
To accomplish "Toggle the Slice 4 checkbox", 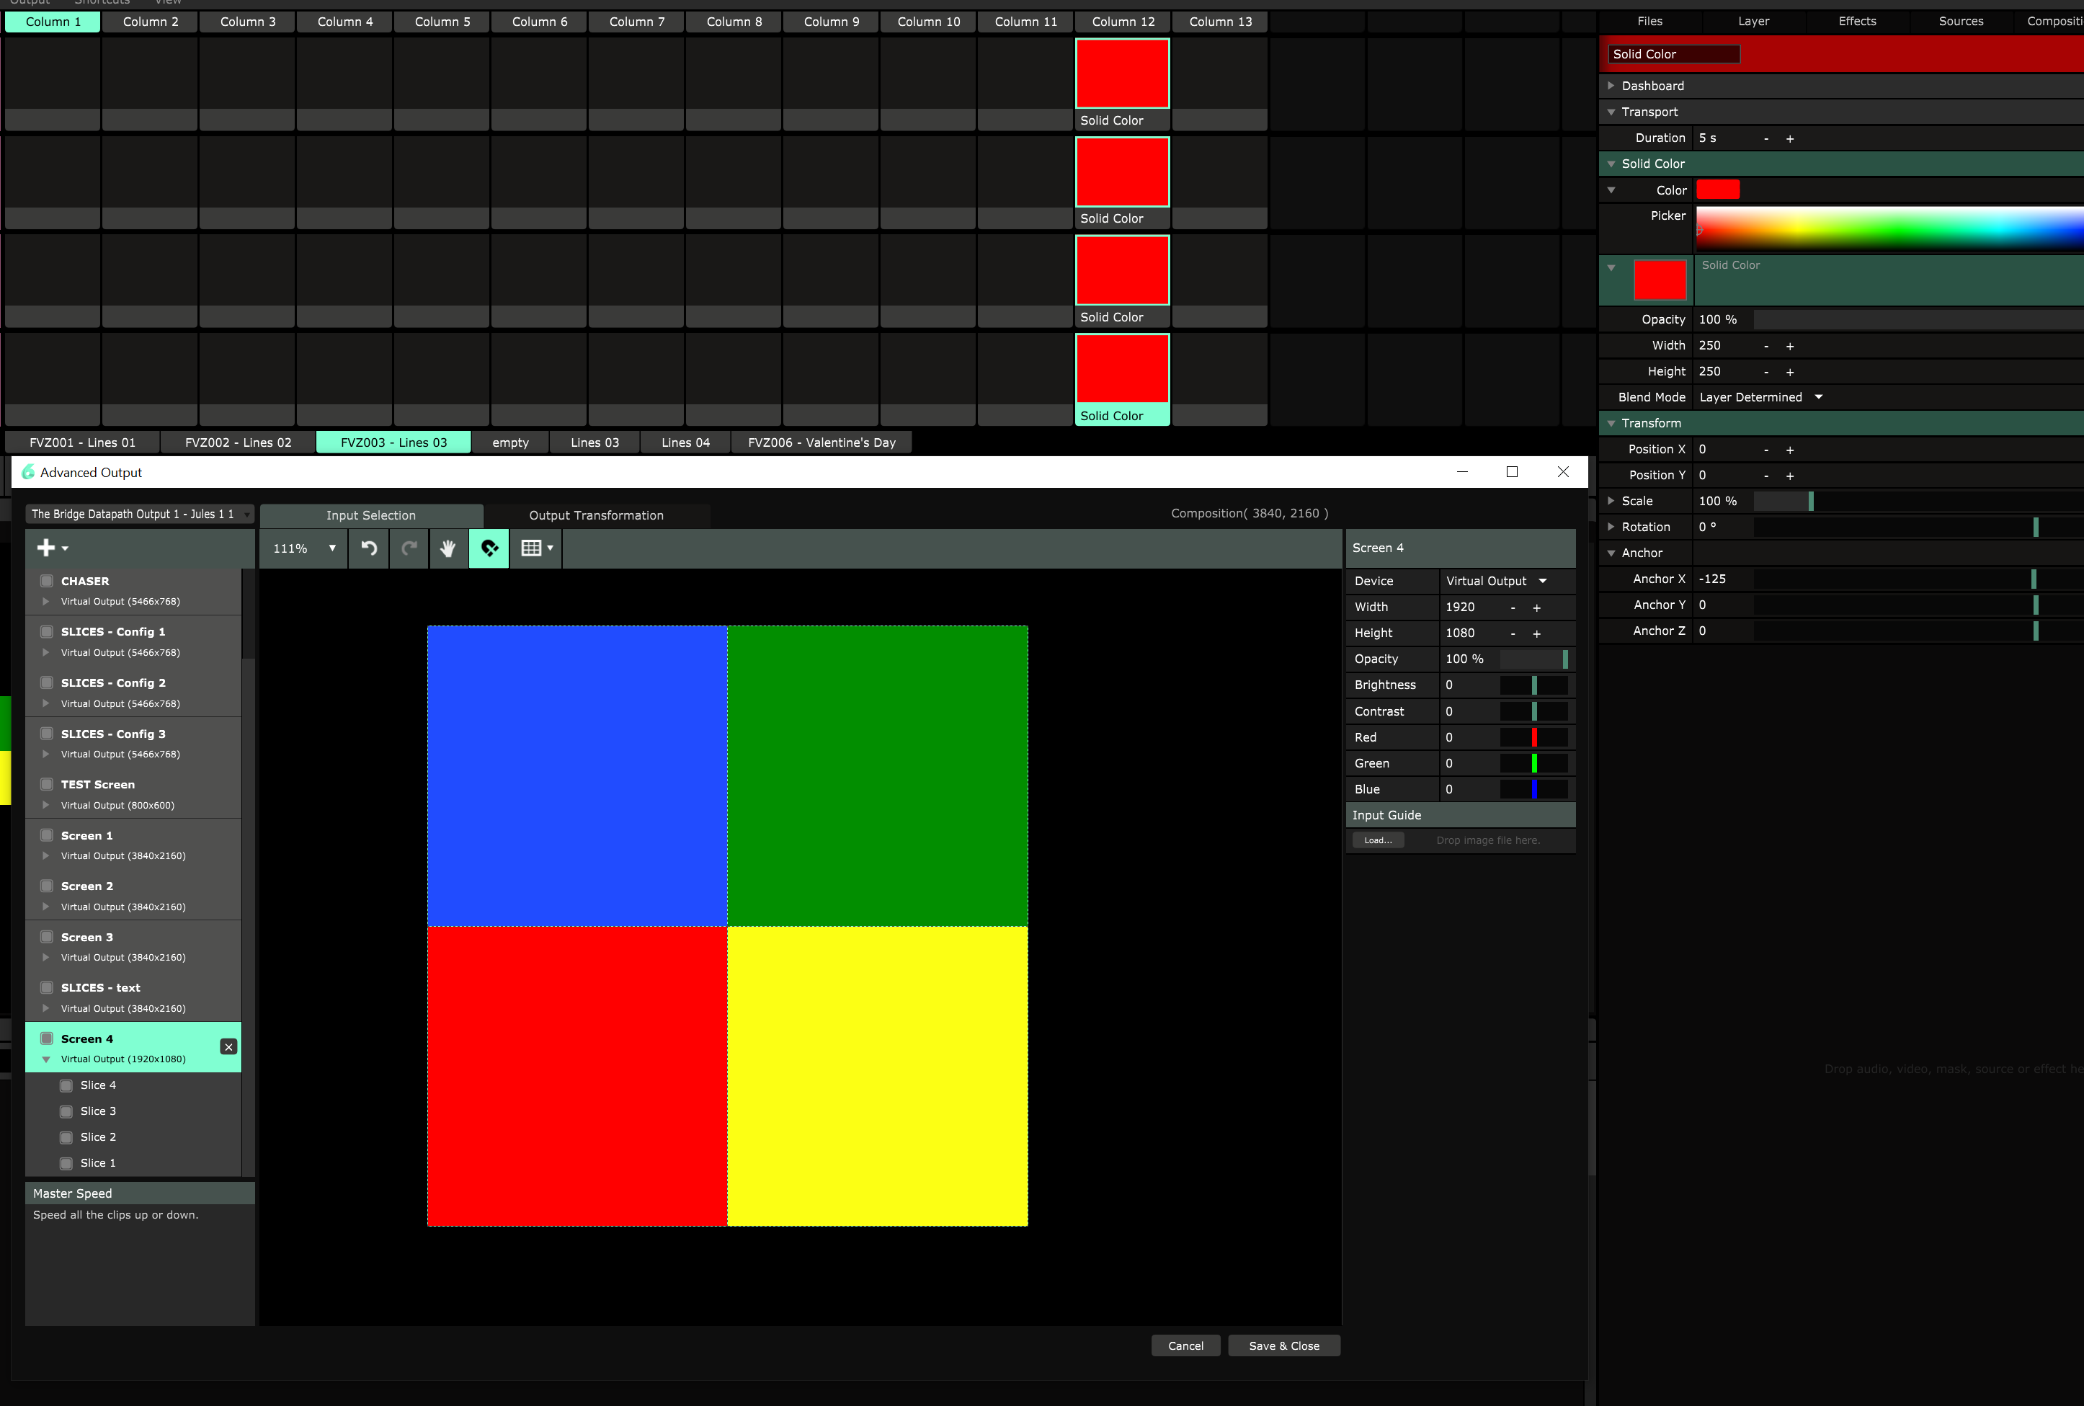I will point(66,1085).
